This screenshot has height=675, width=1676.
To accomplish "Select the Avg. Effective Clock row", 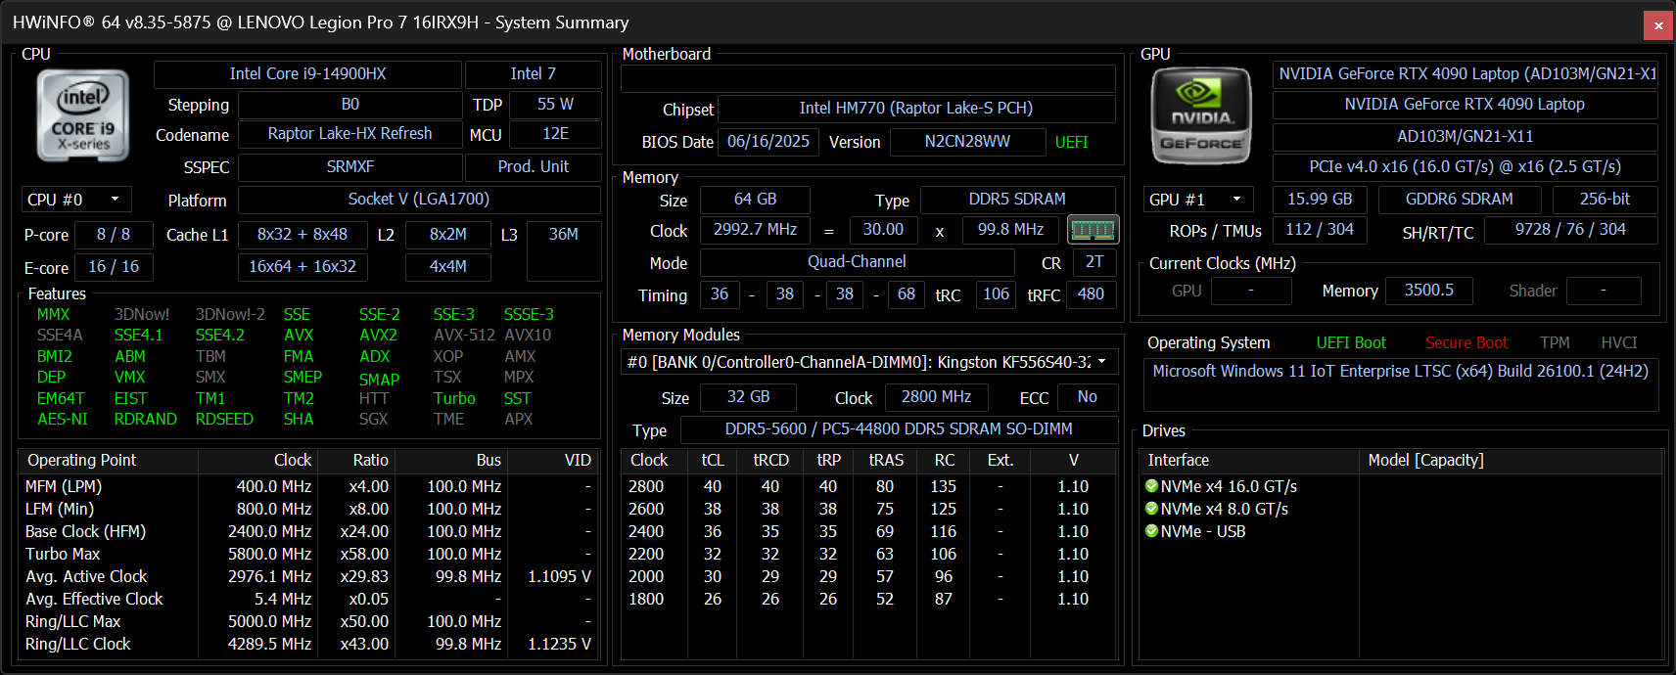I will pyautogui.click(x=308, y=599).
